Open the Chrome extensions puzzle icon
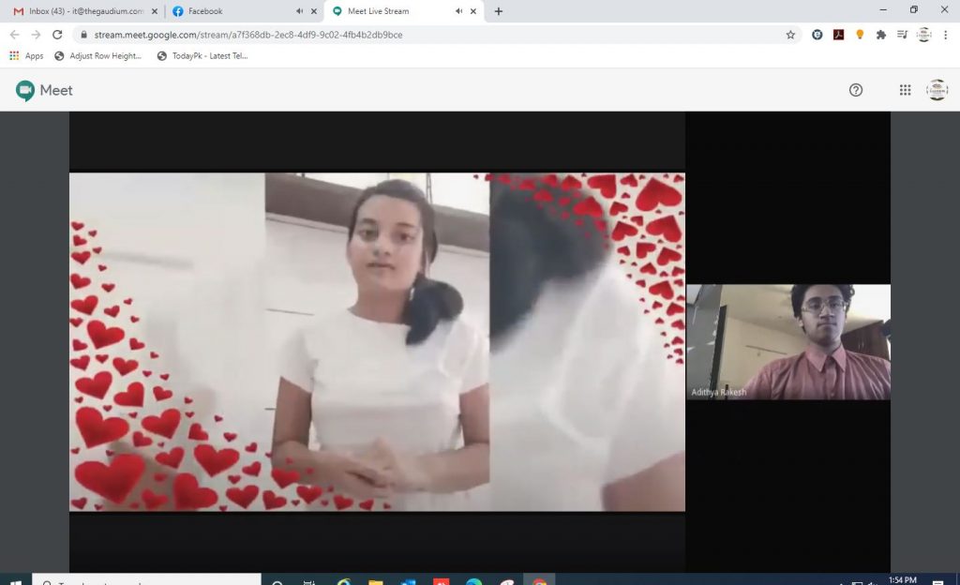This screenshot has width=960, height=585. point(880,35)
